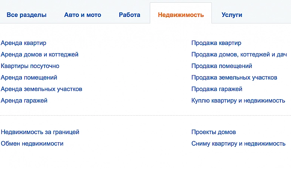Click the Недвижимость tab
This screenshot has height=169, width=291.
click(x=181, y=15)
